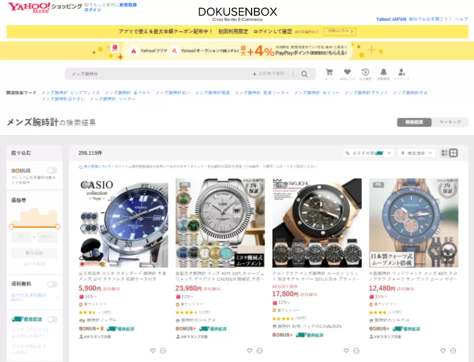
Task: Turn on the 優良配送 delivery toggle
Action: click(x=52, y=319)
